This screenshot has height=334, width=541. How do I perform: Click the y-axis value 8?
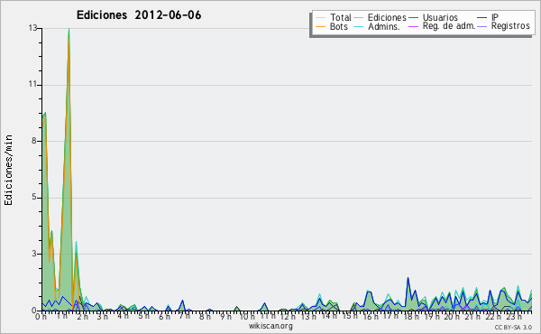point(34,141)
